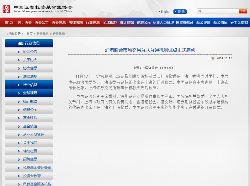The width and height of the screenshot is (250, 186).
Task: Open 信息公示 in the top navigation bar
Action: [144, 22]
